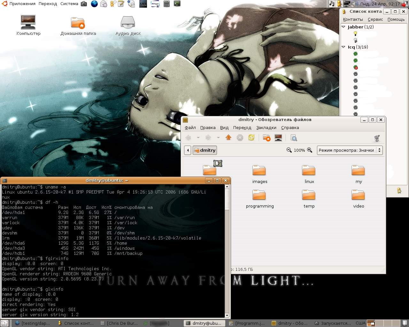The width and height of the screenshot is (409, 327).
Task: Open the mail client envelope icon
Action: 104,4
